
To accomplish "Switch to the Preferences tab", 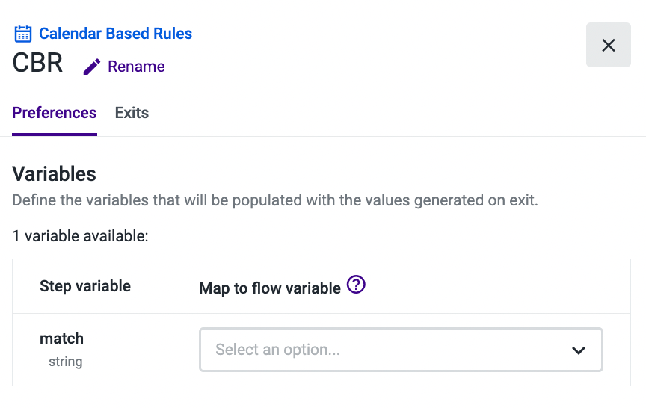I will click(x=55, y=113).
